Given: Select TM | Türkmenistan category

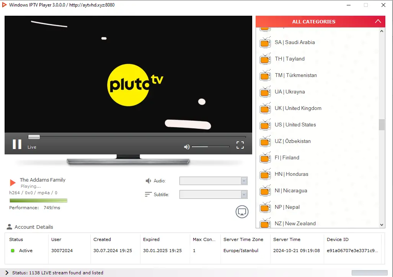Looking at the screenshot, I should pos(318,75).
